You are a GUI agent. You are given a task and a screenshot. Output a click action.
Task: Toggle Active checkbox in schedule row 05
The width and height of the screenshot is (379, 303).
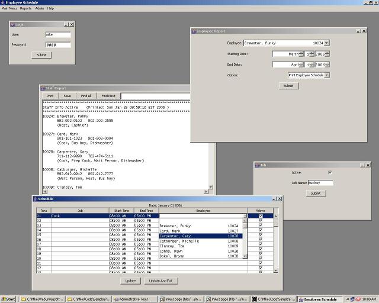click(x=261, y=234)
